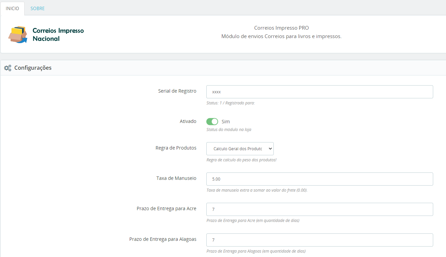Viewport: 446px width, 257px height.
Task: Click 'Regra de calculo do peso' help text
Action: (x=241, y=160)
